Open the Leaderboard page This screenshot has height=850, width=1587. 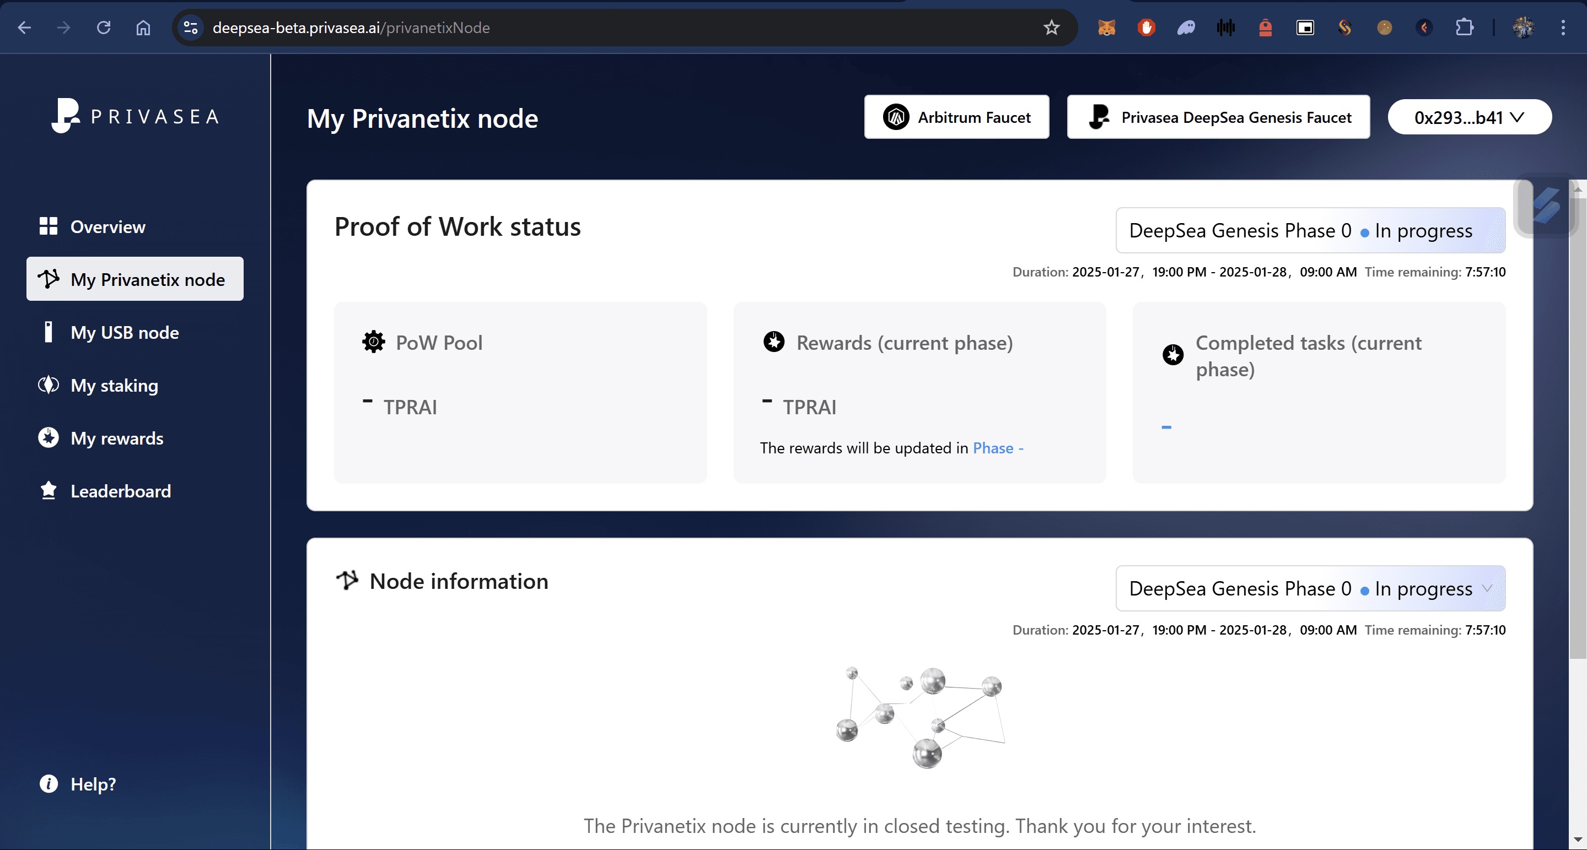pos(120,491)
